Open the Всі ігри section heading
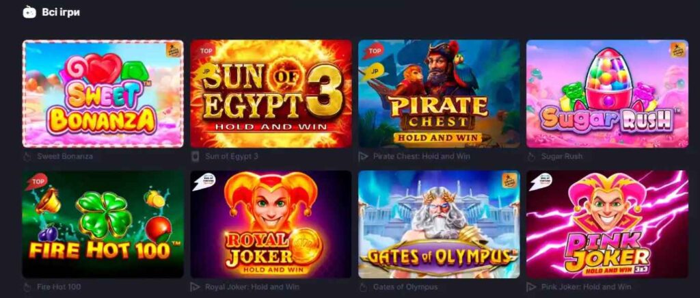 point(61,12)
